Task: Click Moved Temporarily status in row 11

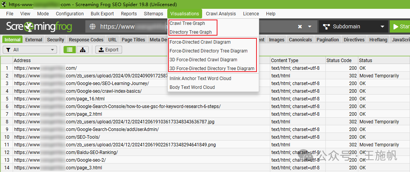Action: coord(379,145)
